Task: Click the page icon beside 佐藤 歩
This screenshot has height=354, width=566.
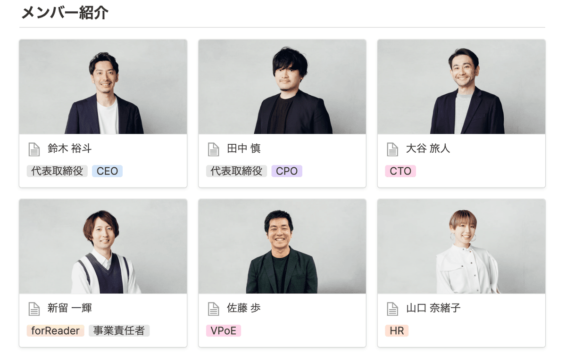Action: pos(213,309)
